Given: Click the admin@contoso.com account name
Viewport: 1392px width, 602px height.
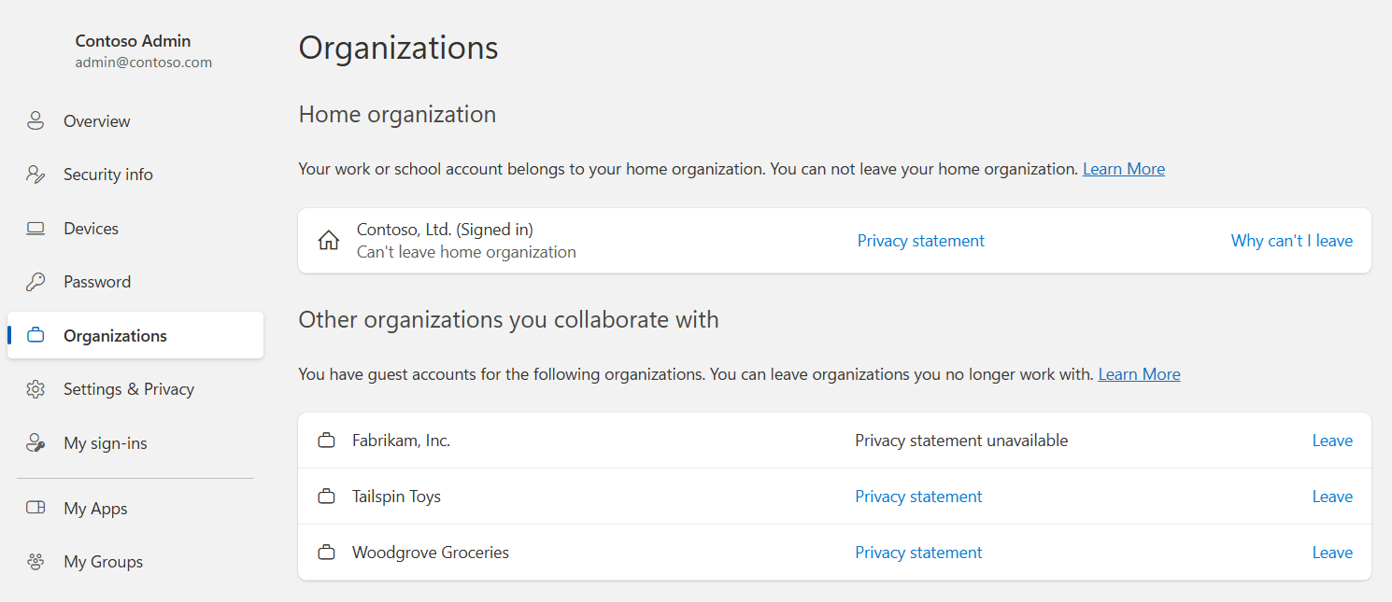Looking at the screenshot, I should point(143,62).
